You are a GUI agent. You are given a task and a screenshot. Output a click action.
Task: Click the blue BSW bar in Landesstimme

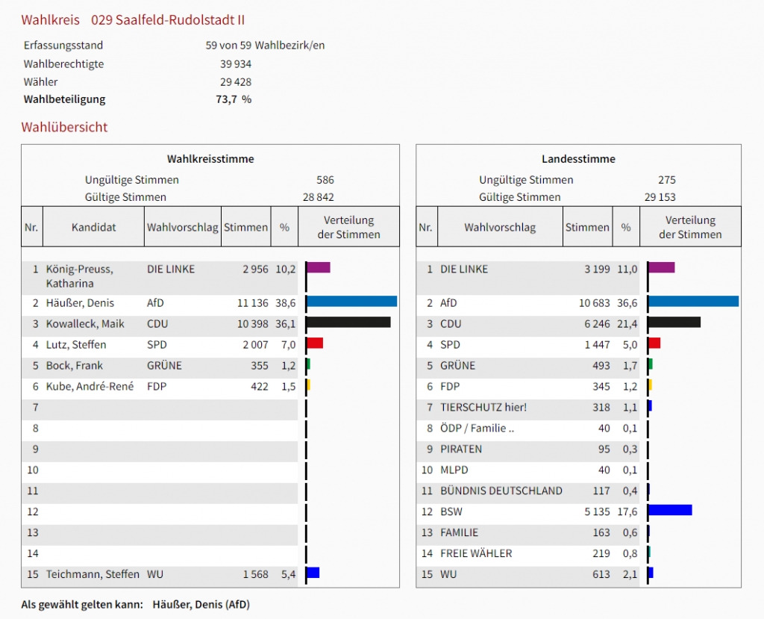(x=670, y=510)
